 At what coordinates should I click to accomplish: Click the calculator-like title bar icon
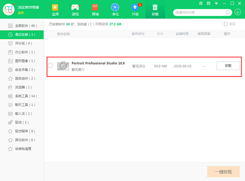(x=201, y=3)
